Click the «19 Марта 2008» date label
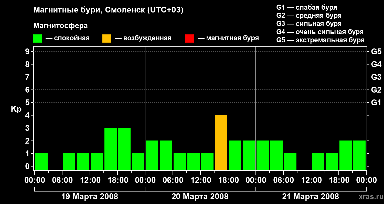This screenshot has height=204, width=384. (90, 197)
